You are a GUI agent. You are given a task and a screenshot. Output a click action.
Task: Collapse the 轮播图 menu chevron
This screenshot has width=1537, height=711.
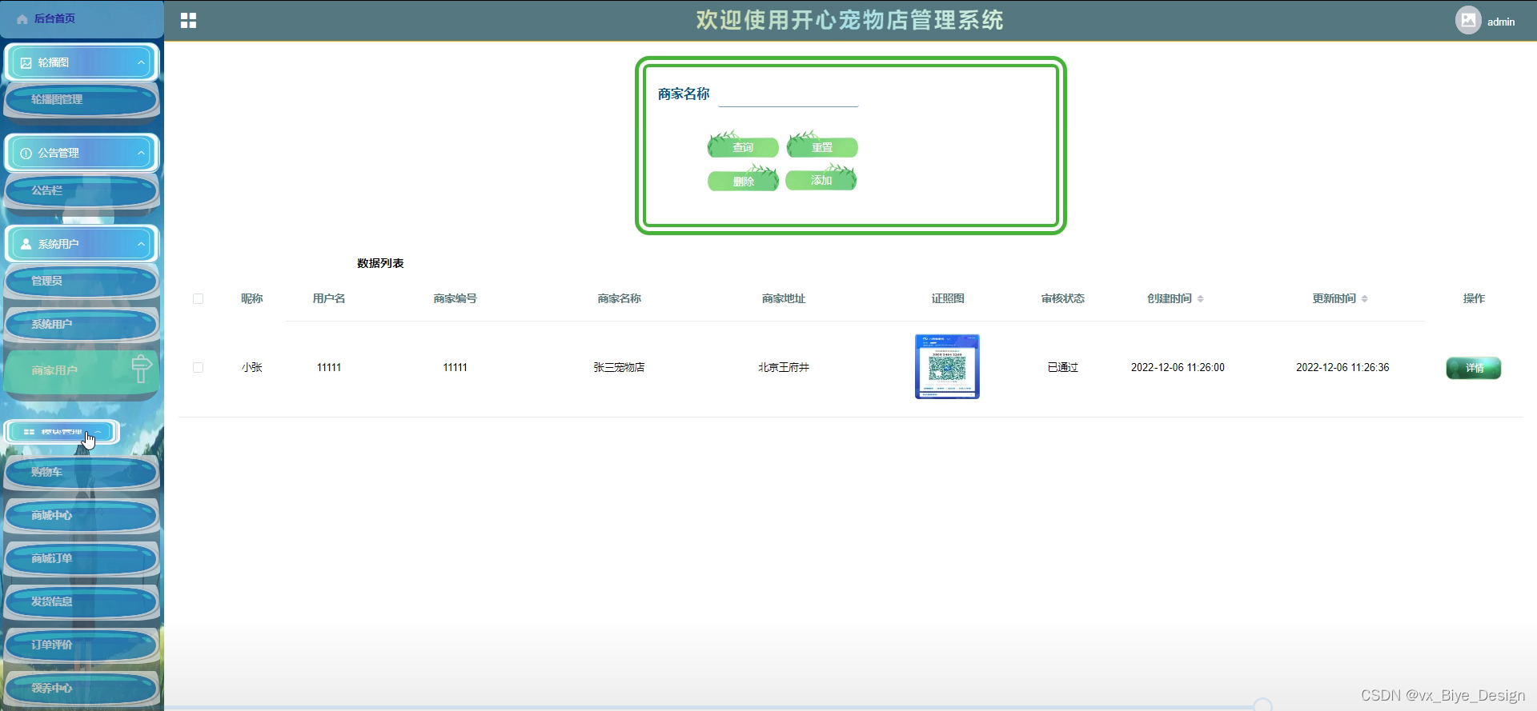(142, 62)
